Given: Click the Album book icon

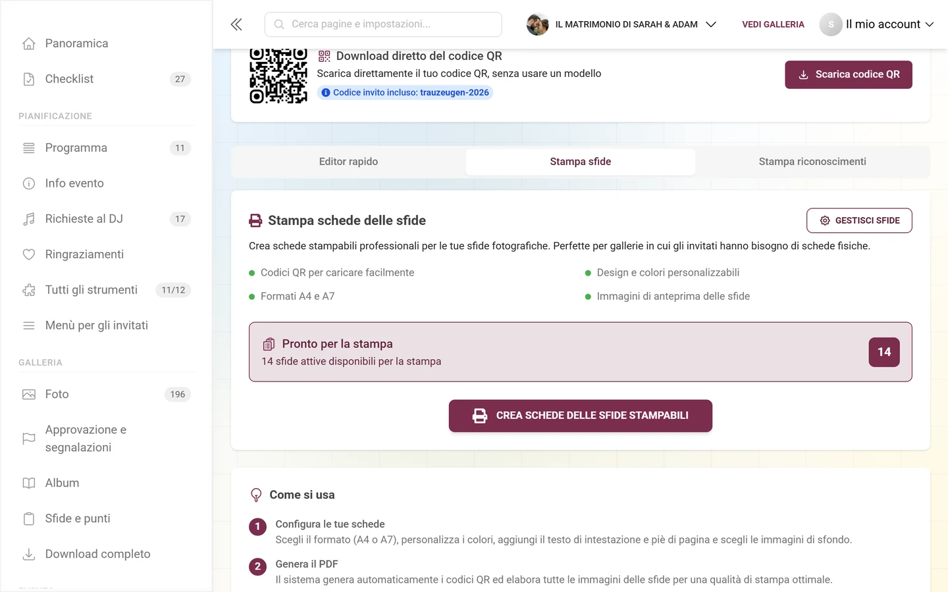Looking at the screenshot, I should coord(29,483).
